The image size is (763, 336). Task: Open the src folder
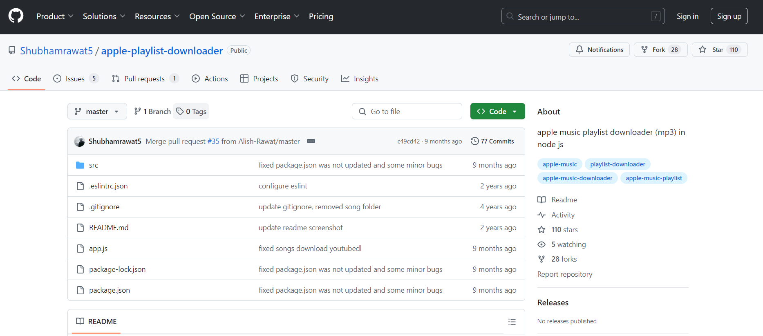(x=94, y=165)
